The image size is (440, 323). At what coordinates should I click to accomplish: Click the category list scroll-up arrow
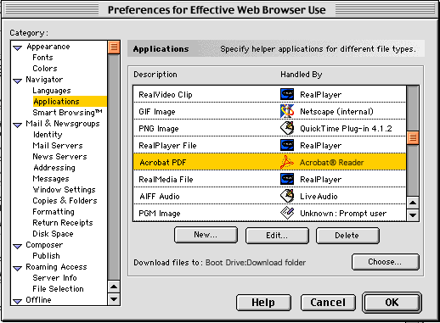(x=114, y=287)
